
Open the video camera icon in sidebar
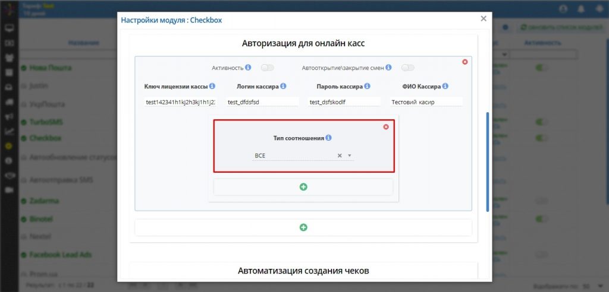[x=10, y=190]
